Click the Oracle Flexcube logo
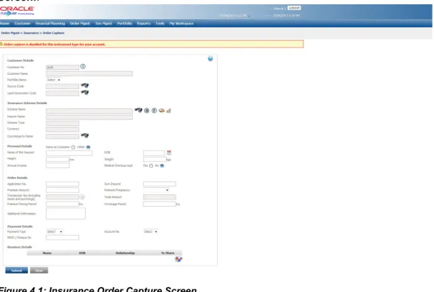 [17, 11]
